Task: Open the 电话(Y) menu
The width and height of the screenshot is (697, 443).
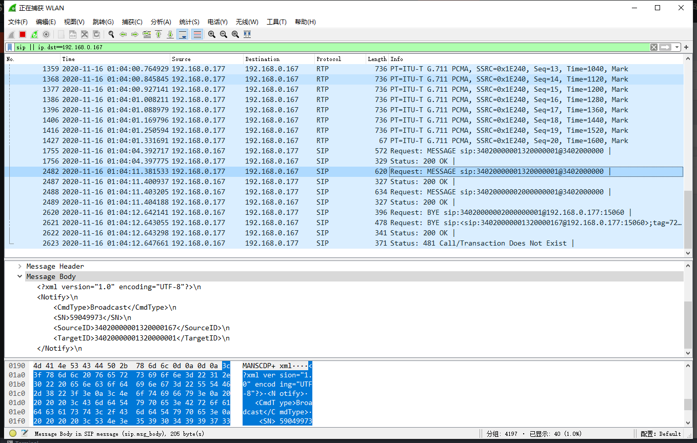Action: pos(217,22)
